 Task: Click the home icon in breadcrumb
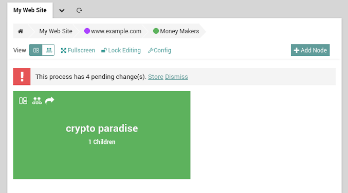pos(21,31)
